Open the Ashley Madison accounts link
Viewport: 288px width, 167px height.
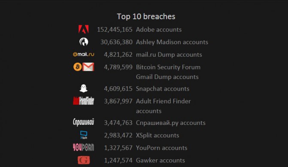pyautogui.click(x=172, y=42)
